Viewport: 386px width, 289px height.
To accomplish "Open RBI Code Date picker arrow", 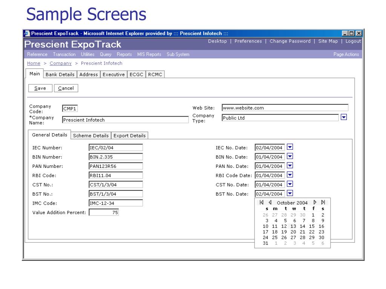I will tap(290, 175).
